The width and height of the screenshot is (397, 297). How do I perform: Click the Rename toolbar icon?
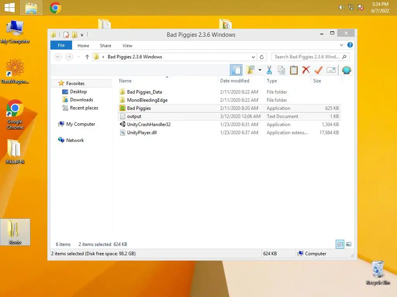(x=331, y=70)
